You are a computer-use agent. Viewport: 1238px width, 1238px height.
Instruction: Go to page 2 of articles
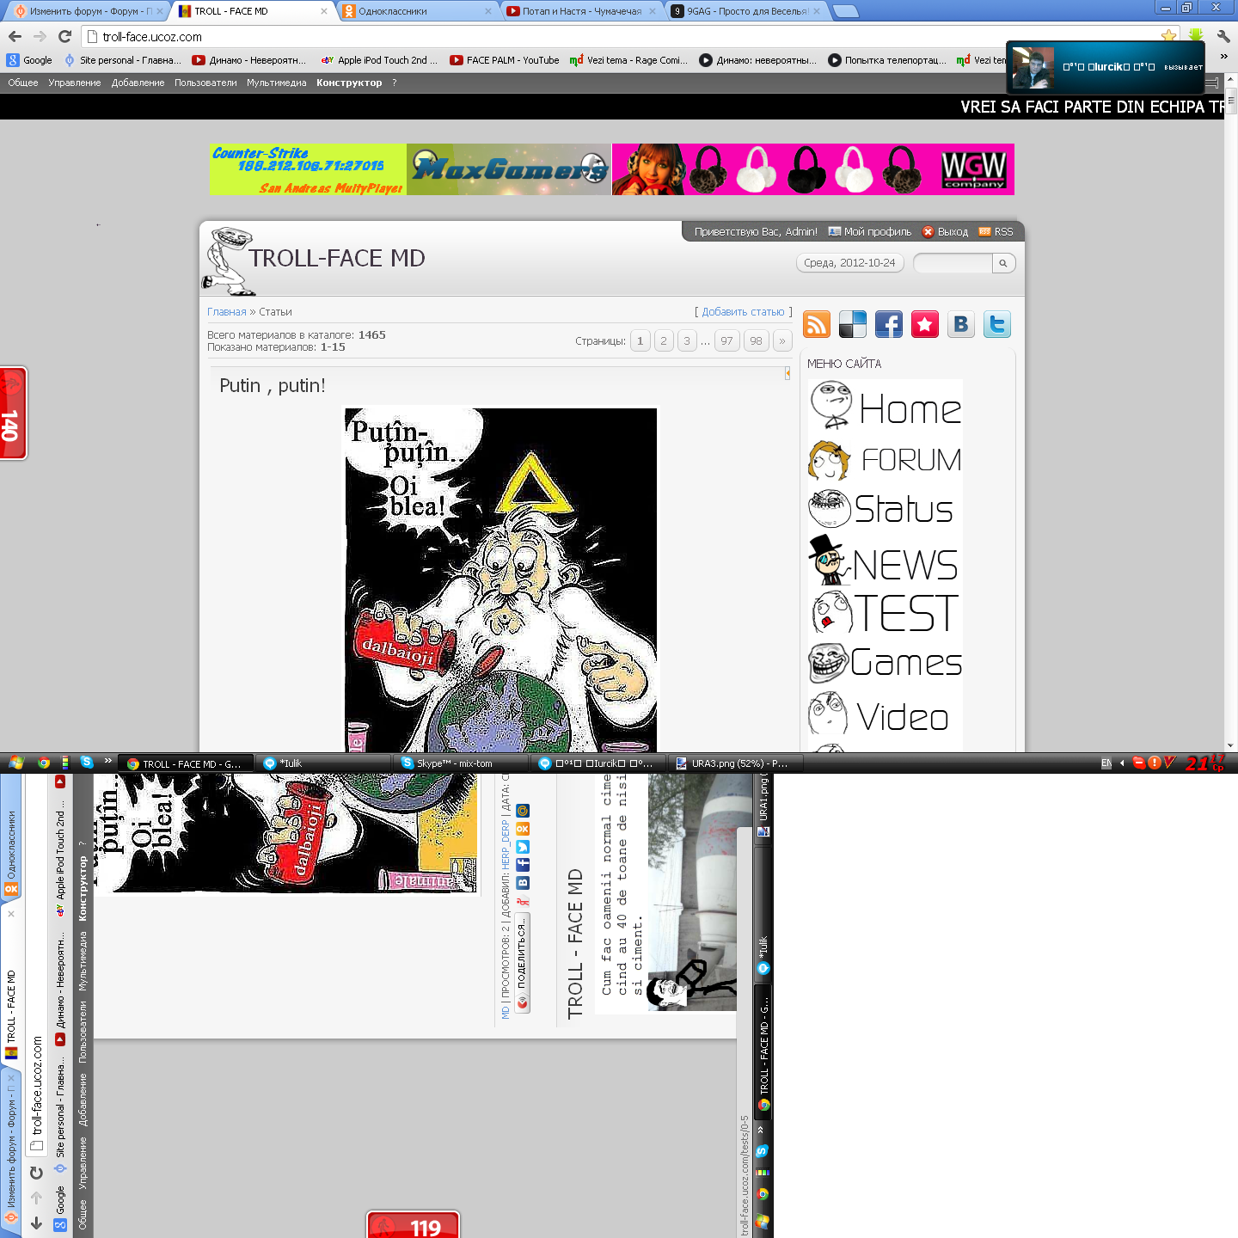664,341
